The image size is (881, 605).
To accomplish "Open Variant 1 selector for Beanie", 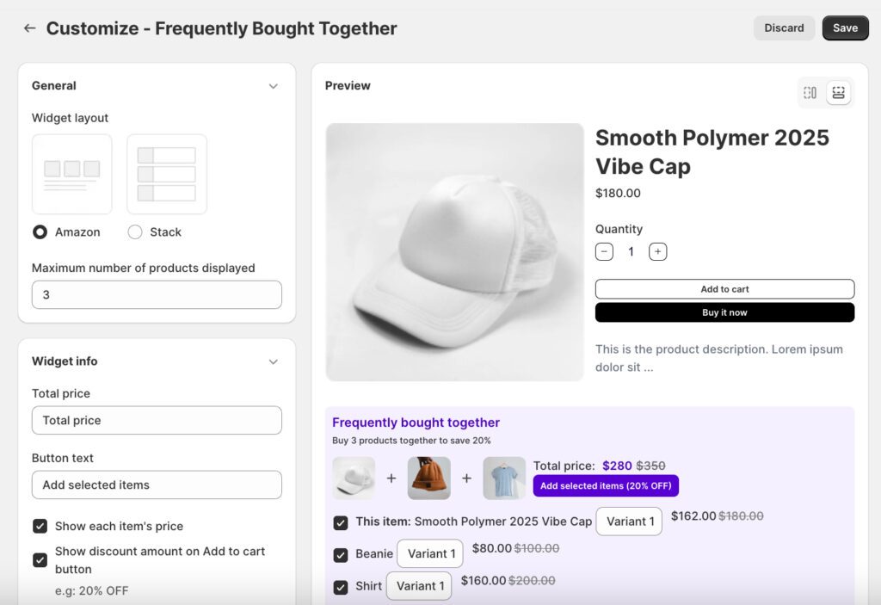I will coord(429,554).
